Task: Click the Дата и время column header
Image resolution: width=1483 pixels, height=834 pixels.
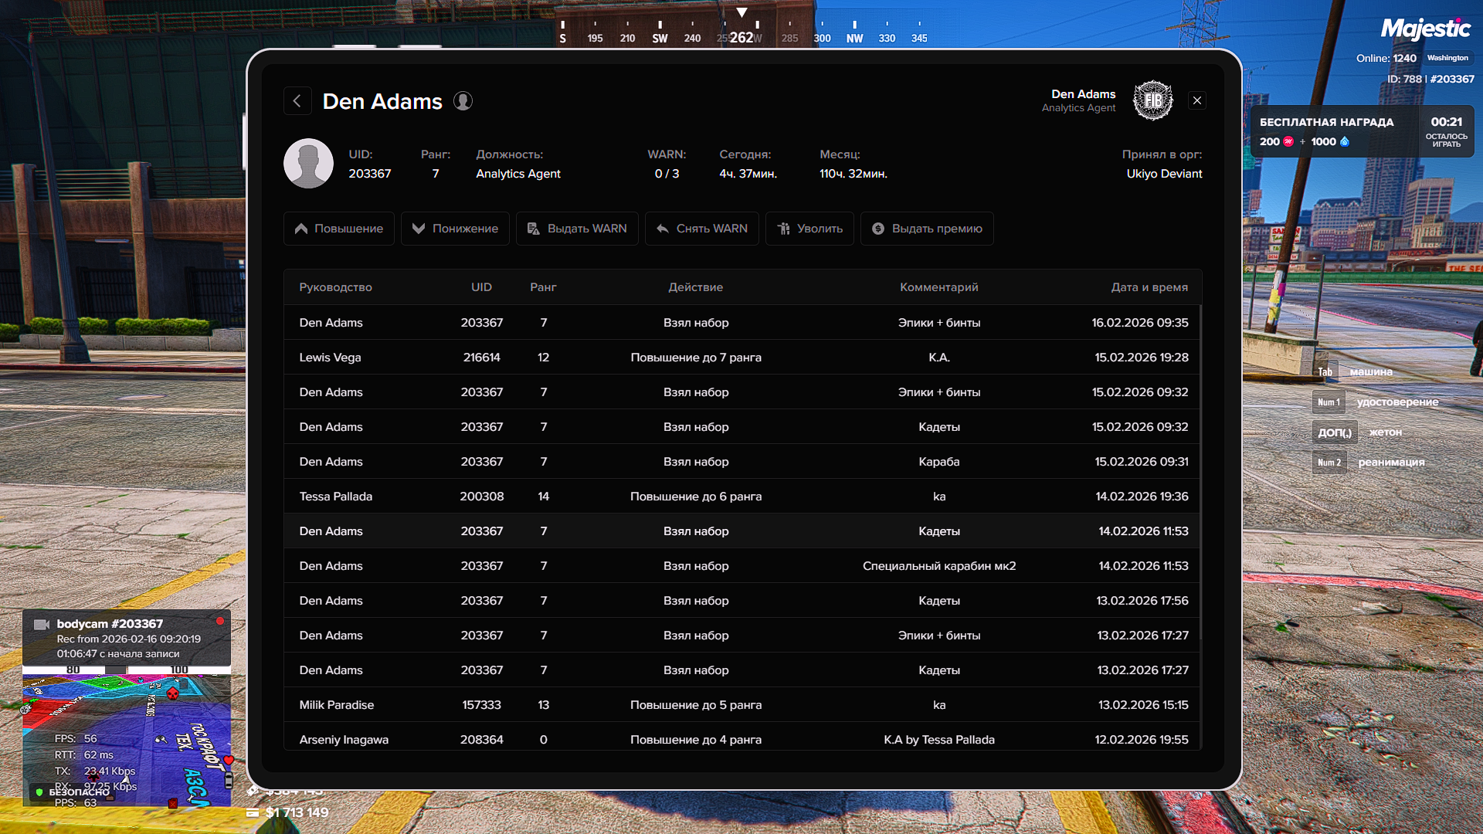Action: tap(1149, 287)
